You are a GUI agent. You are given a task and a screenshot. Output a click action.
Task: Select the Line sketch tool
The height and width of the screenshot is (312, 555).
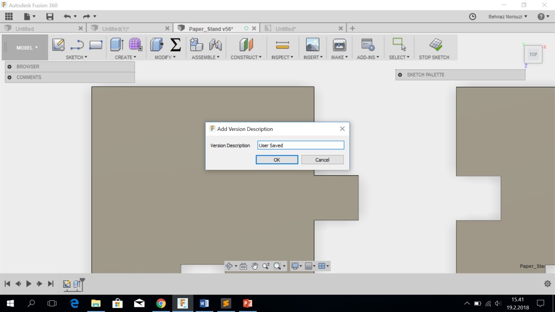click(77, 45)
